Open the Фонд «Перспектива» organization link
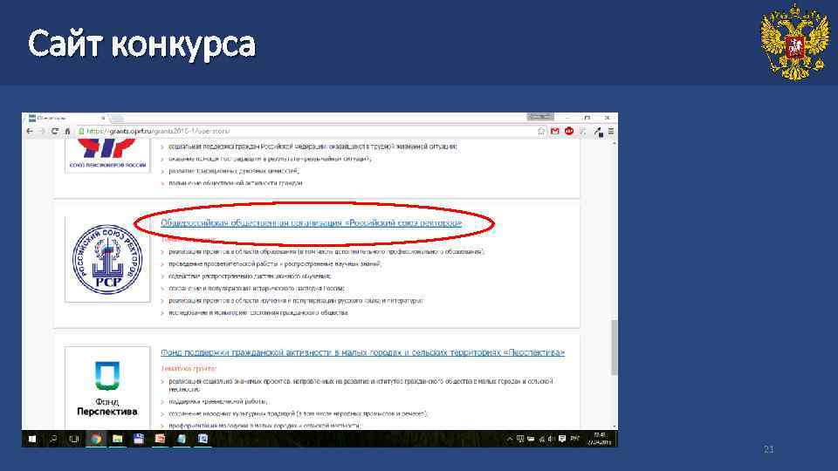Image resolution: width=838 pixels, height=471 pixels. click(x=362, y=352)
